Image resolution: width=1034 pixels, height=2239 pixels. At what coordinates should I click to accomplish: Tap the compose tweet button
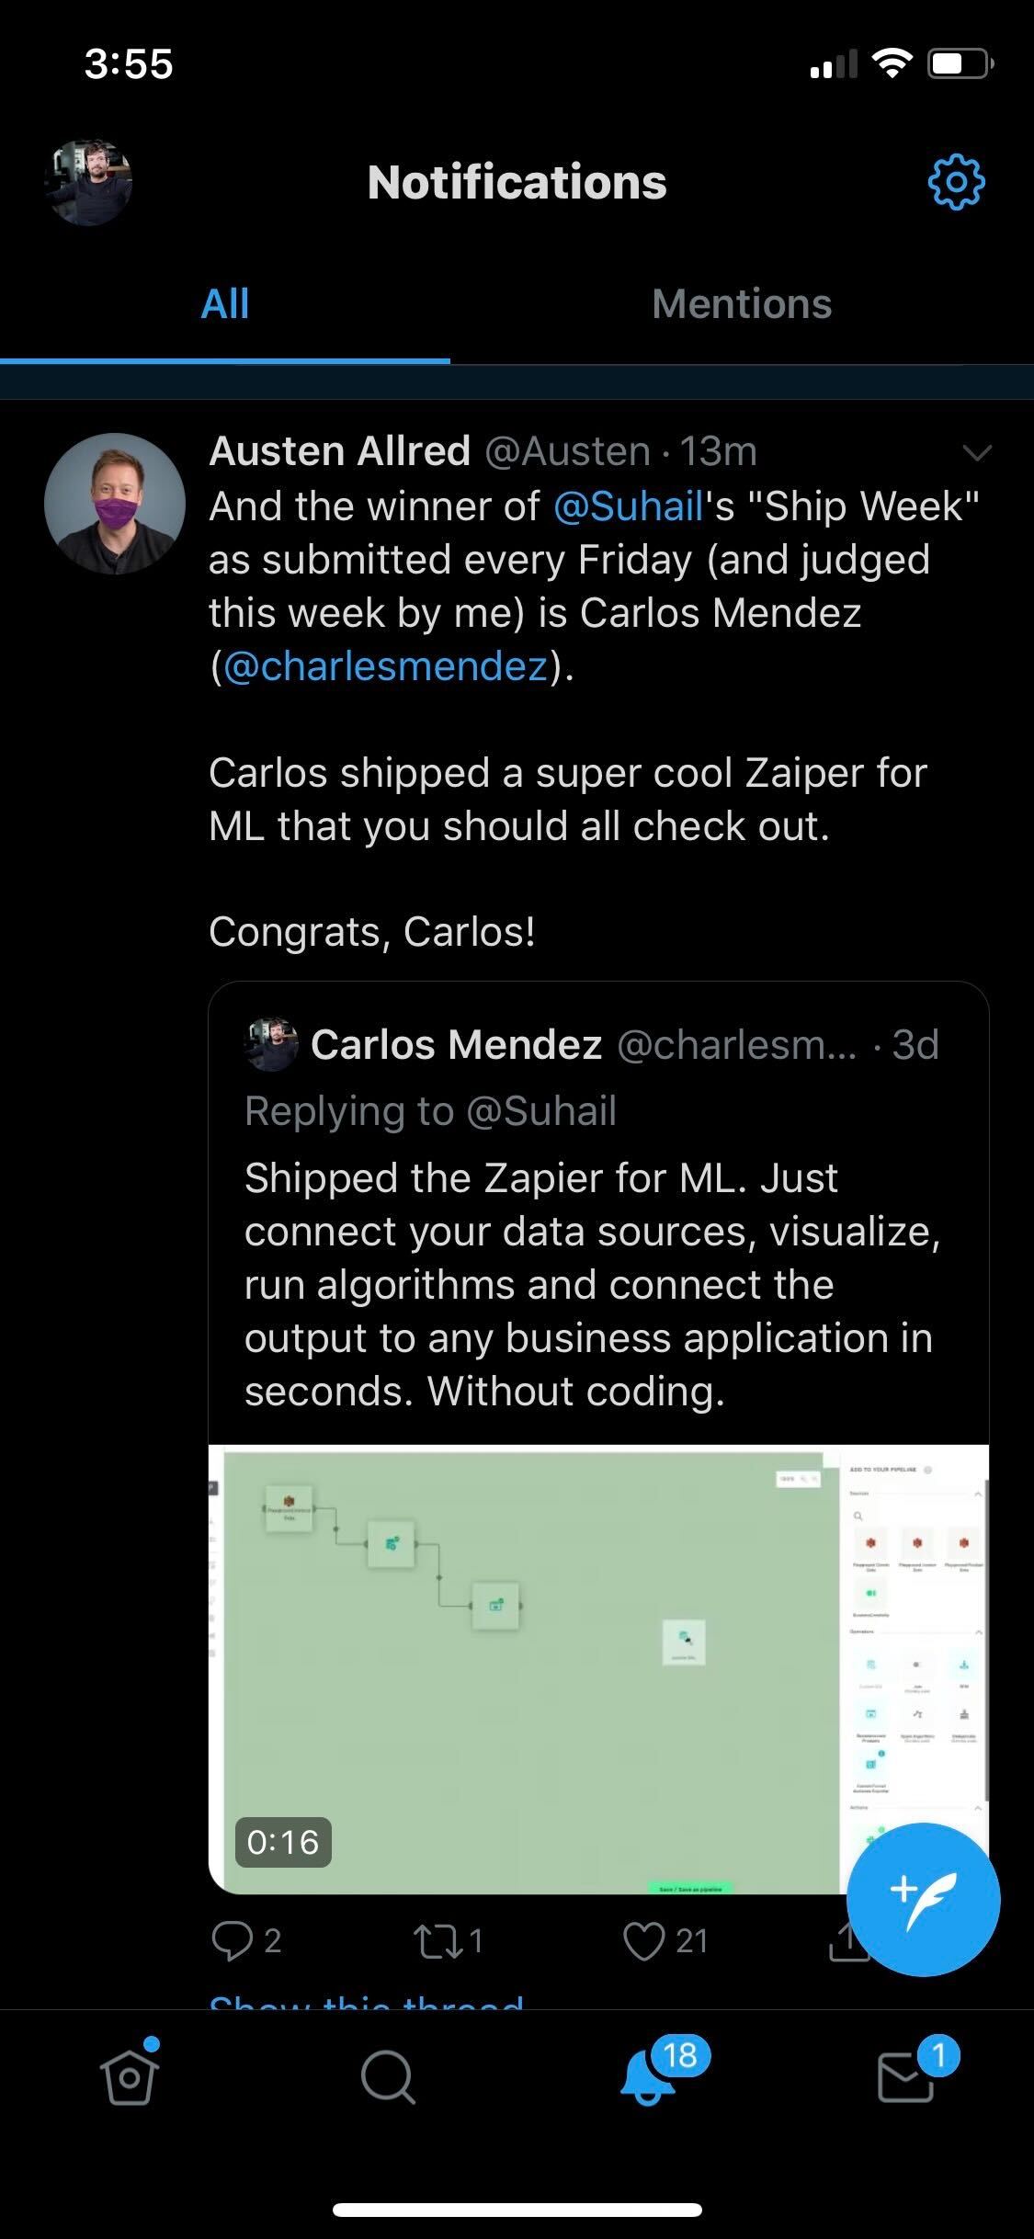tap(923, 1898)
